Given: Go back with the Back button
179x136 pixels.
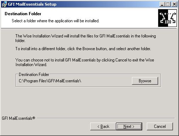Looking at the screenshot, I should 103,126.
